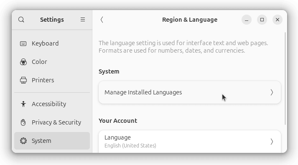Open the Language row under Your Account
Screen dimensions: 298x165
190,142
